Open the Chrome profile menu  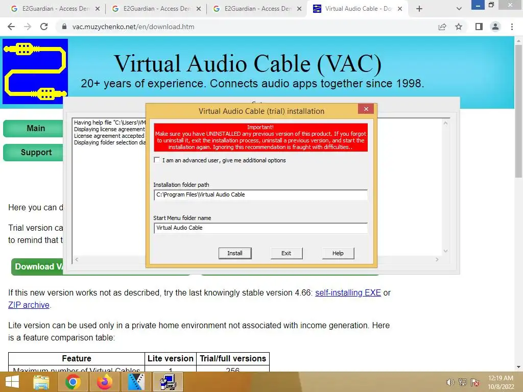495,27
